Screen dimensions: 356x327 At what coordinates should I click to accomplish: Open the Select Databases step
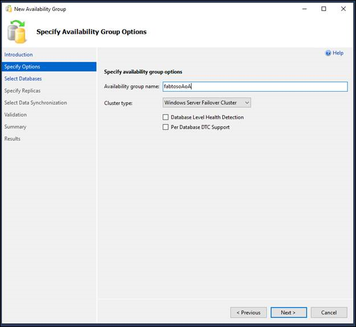23,79
